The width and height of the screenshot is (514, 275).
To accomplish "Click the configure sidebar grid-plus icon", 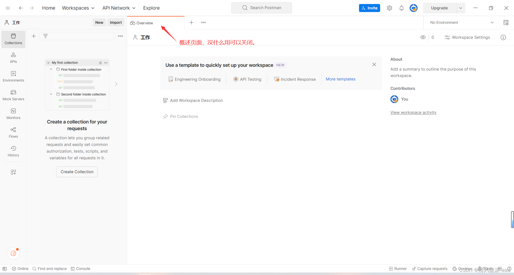I will coord(13,172).
